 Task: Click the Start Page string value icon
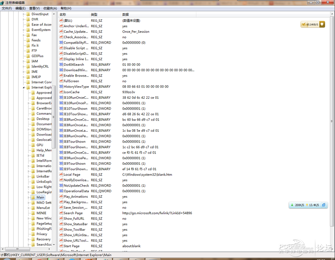point(61,246)
